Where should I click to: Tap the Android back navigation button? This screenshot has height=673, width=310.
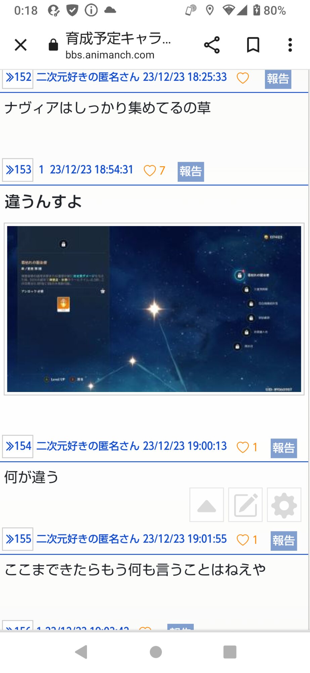[81, 652]
